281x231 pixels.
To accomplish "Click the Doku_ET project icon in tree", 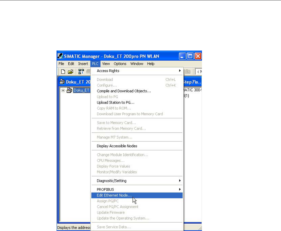I will (x=69, y=90).
